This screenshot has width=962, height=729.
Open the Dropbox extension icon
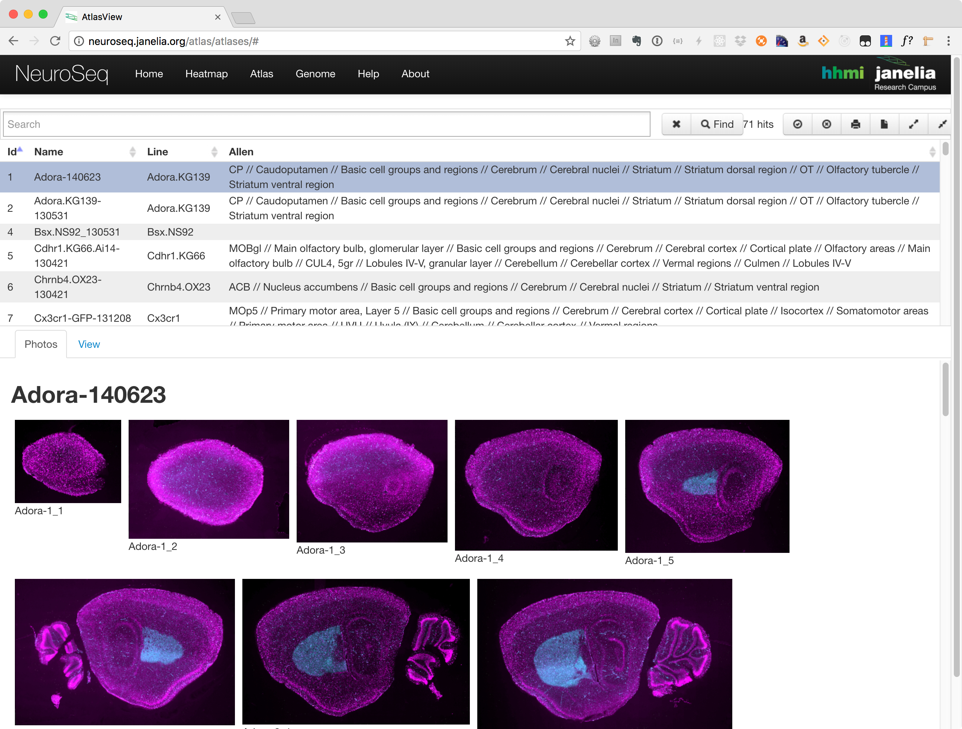pyautogui.click(x=740, y=41)
